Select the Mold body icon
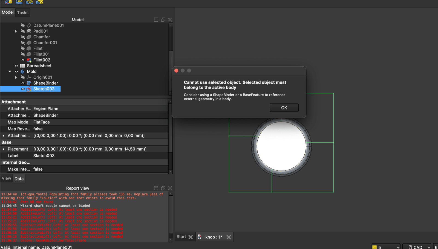Screen dimensions: 438x249 pyautogui.click(x=22, y=71)
